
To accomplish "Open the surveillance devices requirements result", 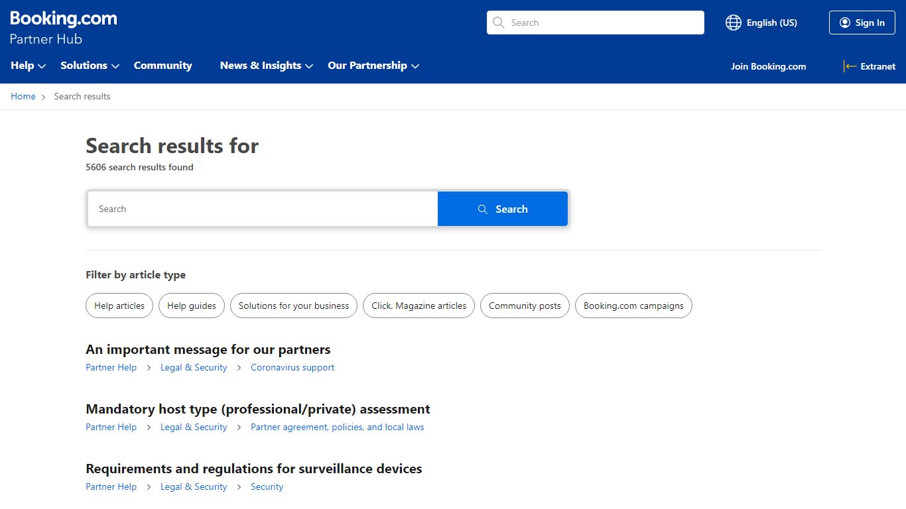I will click(x=254, y=469).
